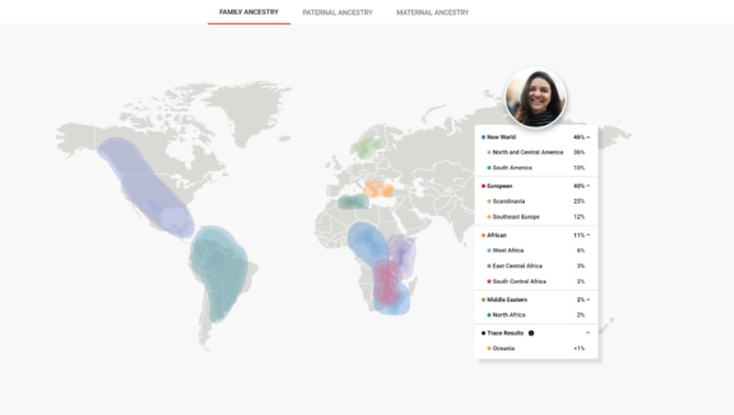
Task: Collapse the New World category
Action: 588,137
